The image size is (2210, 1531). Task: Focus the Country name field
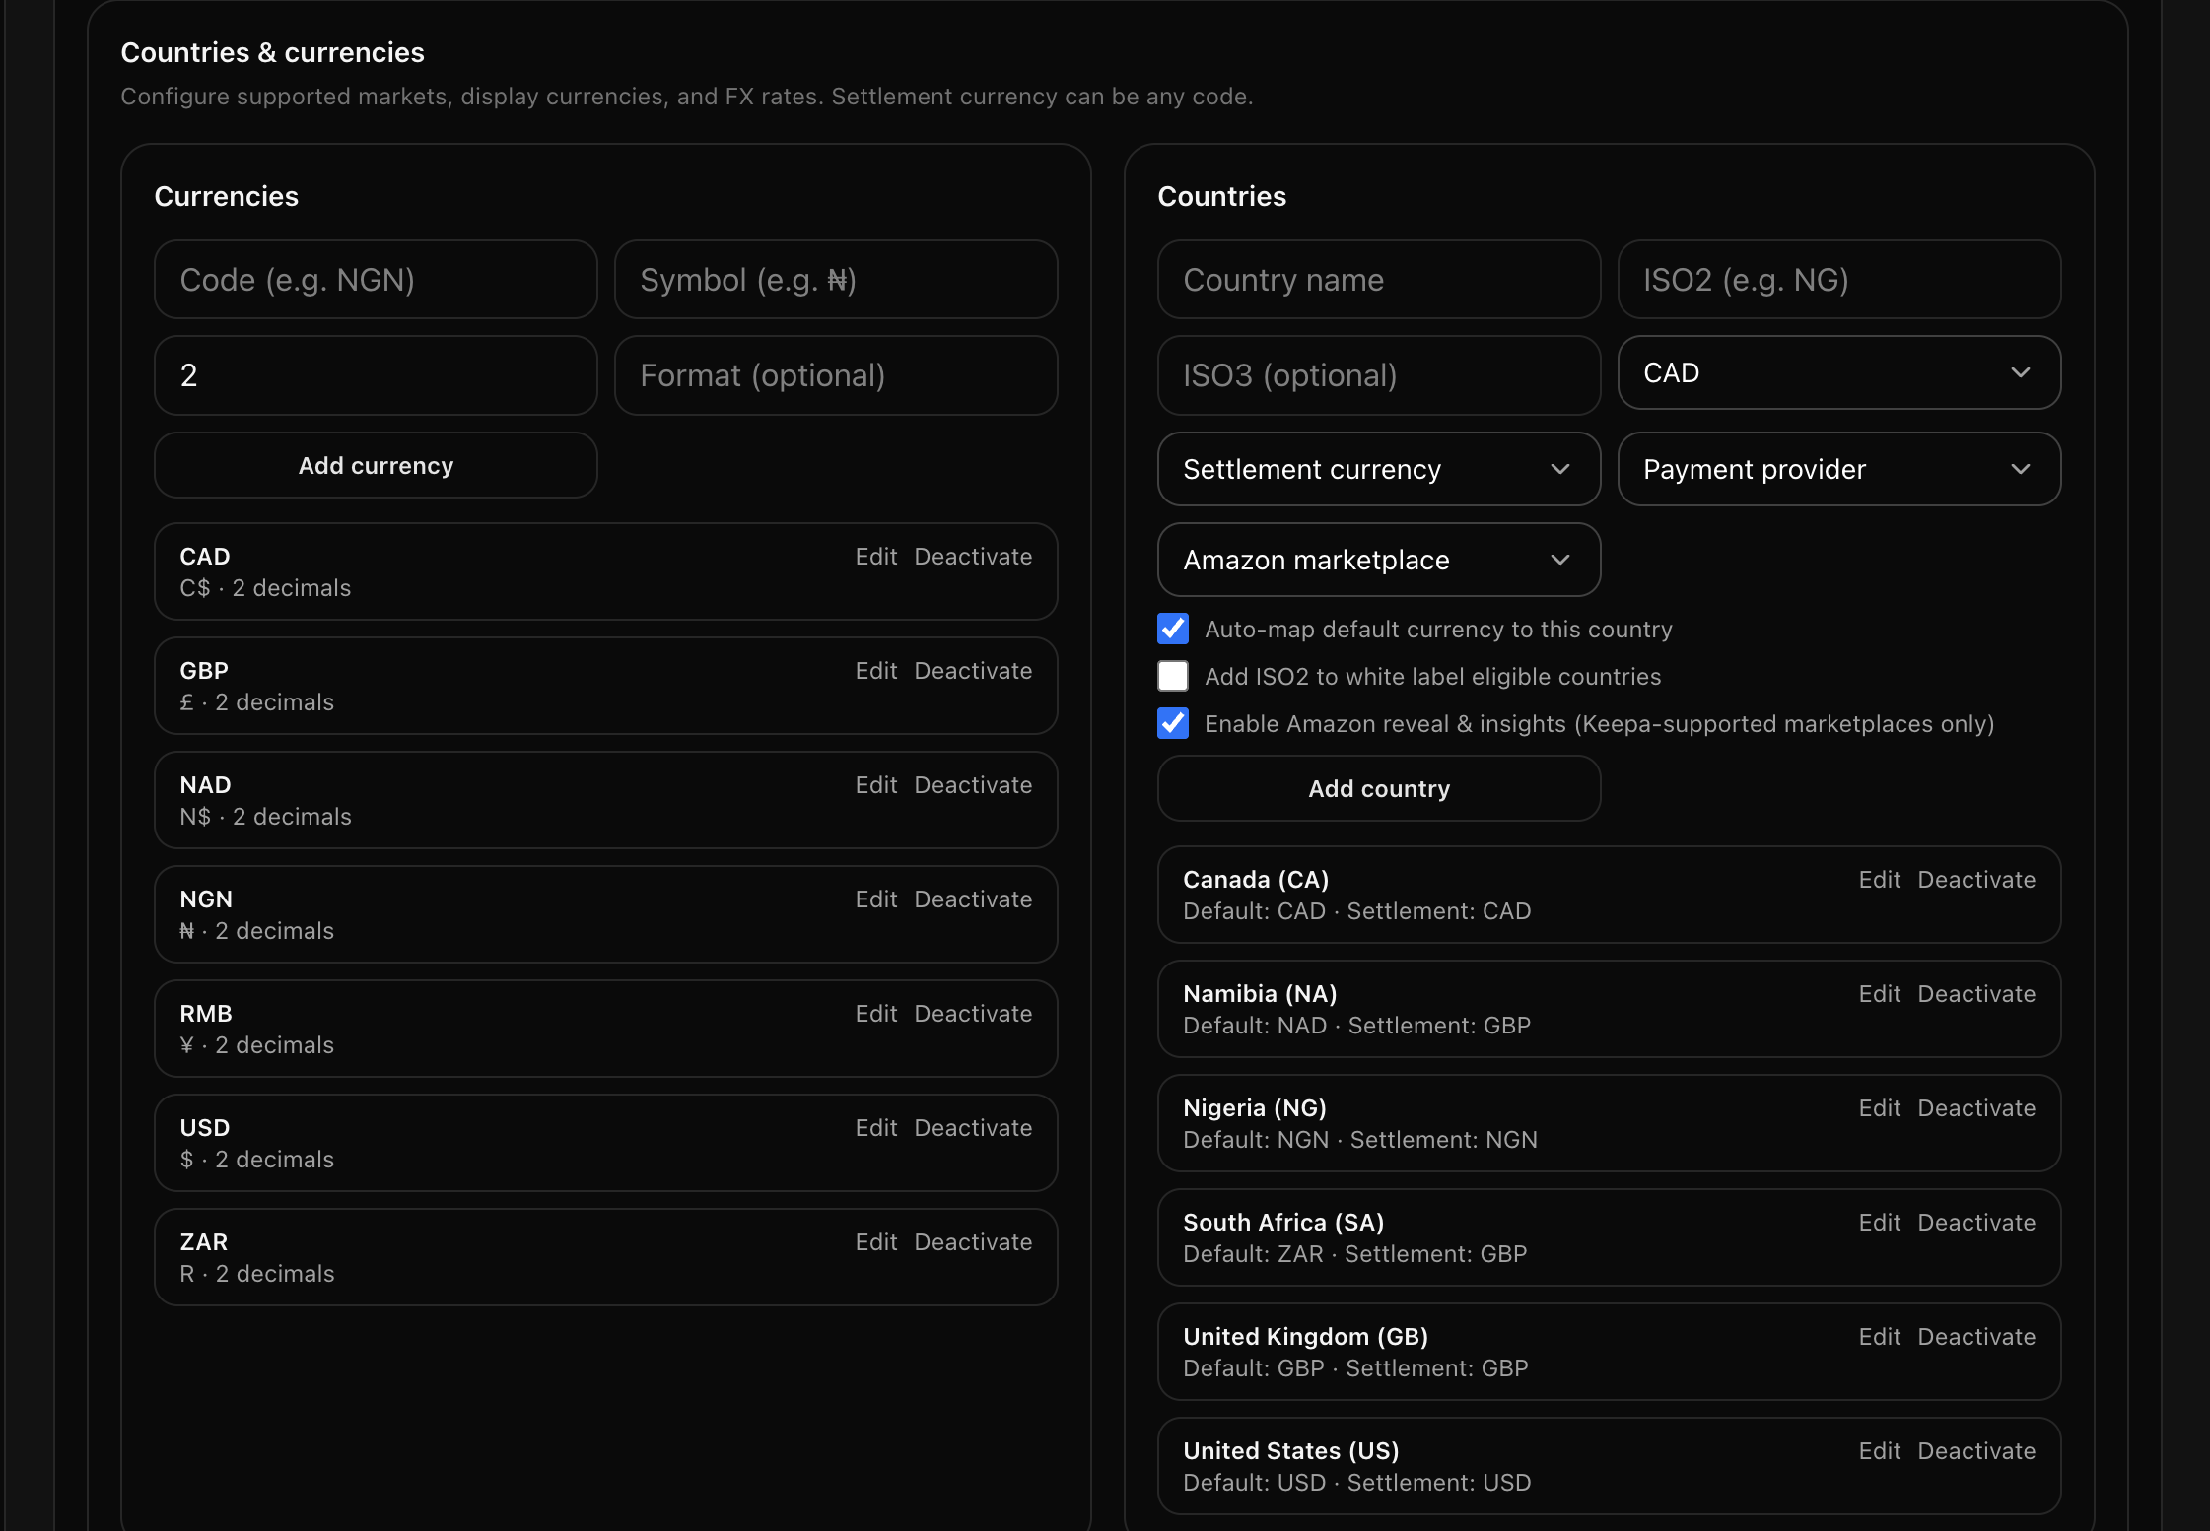tap(1377, 280)
